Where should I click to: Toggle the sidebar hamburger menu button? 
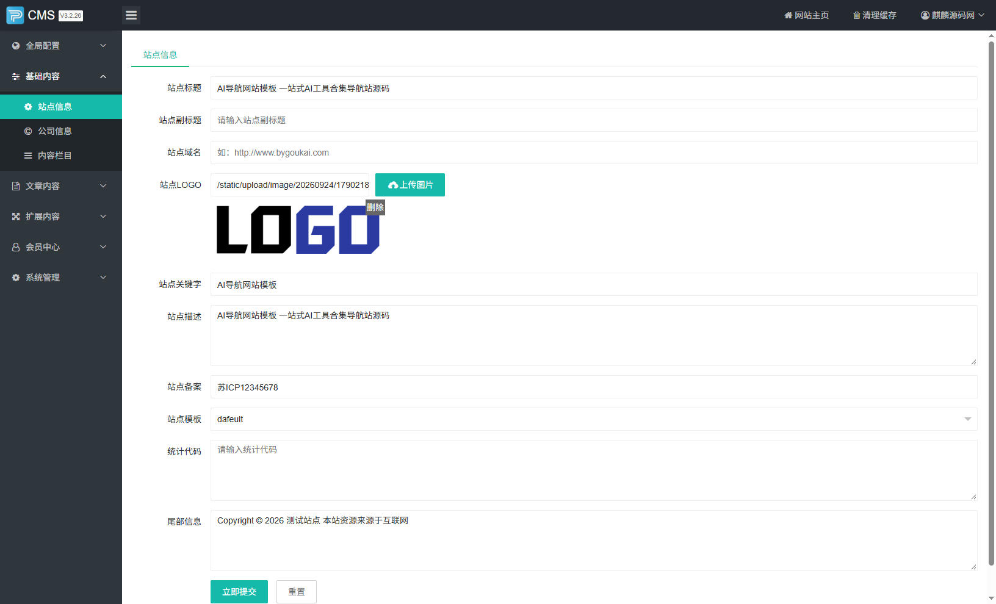point(131,15)
